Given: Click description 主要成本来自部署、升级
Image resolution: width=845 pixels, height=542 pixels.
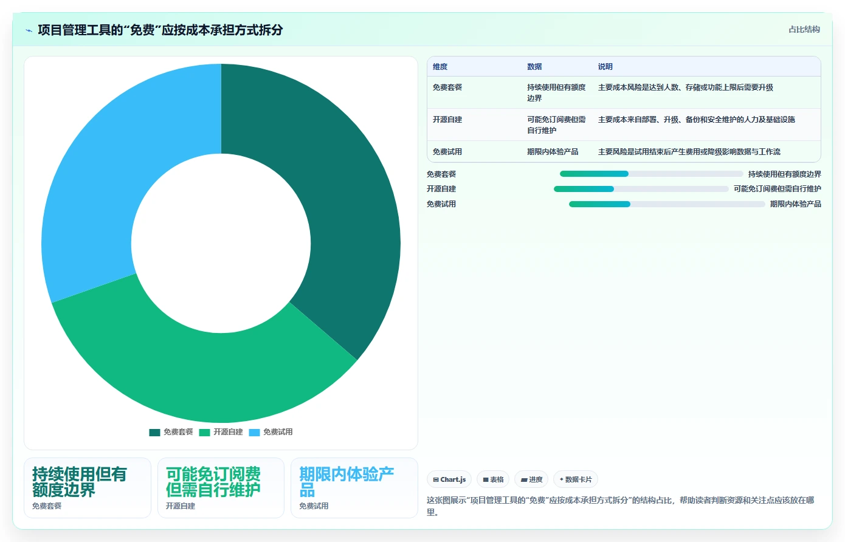Looking at the screenshot, I should [697, 120].
